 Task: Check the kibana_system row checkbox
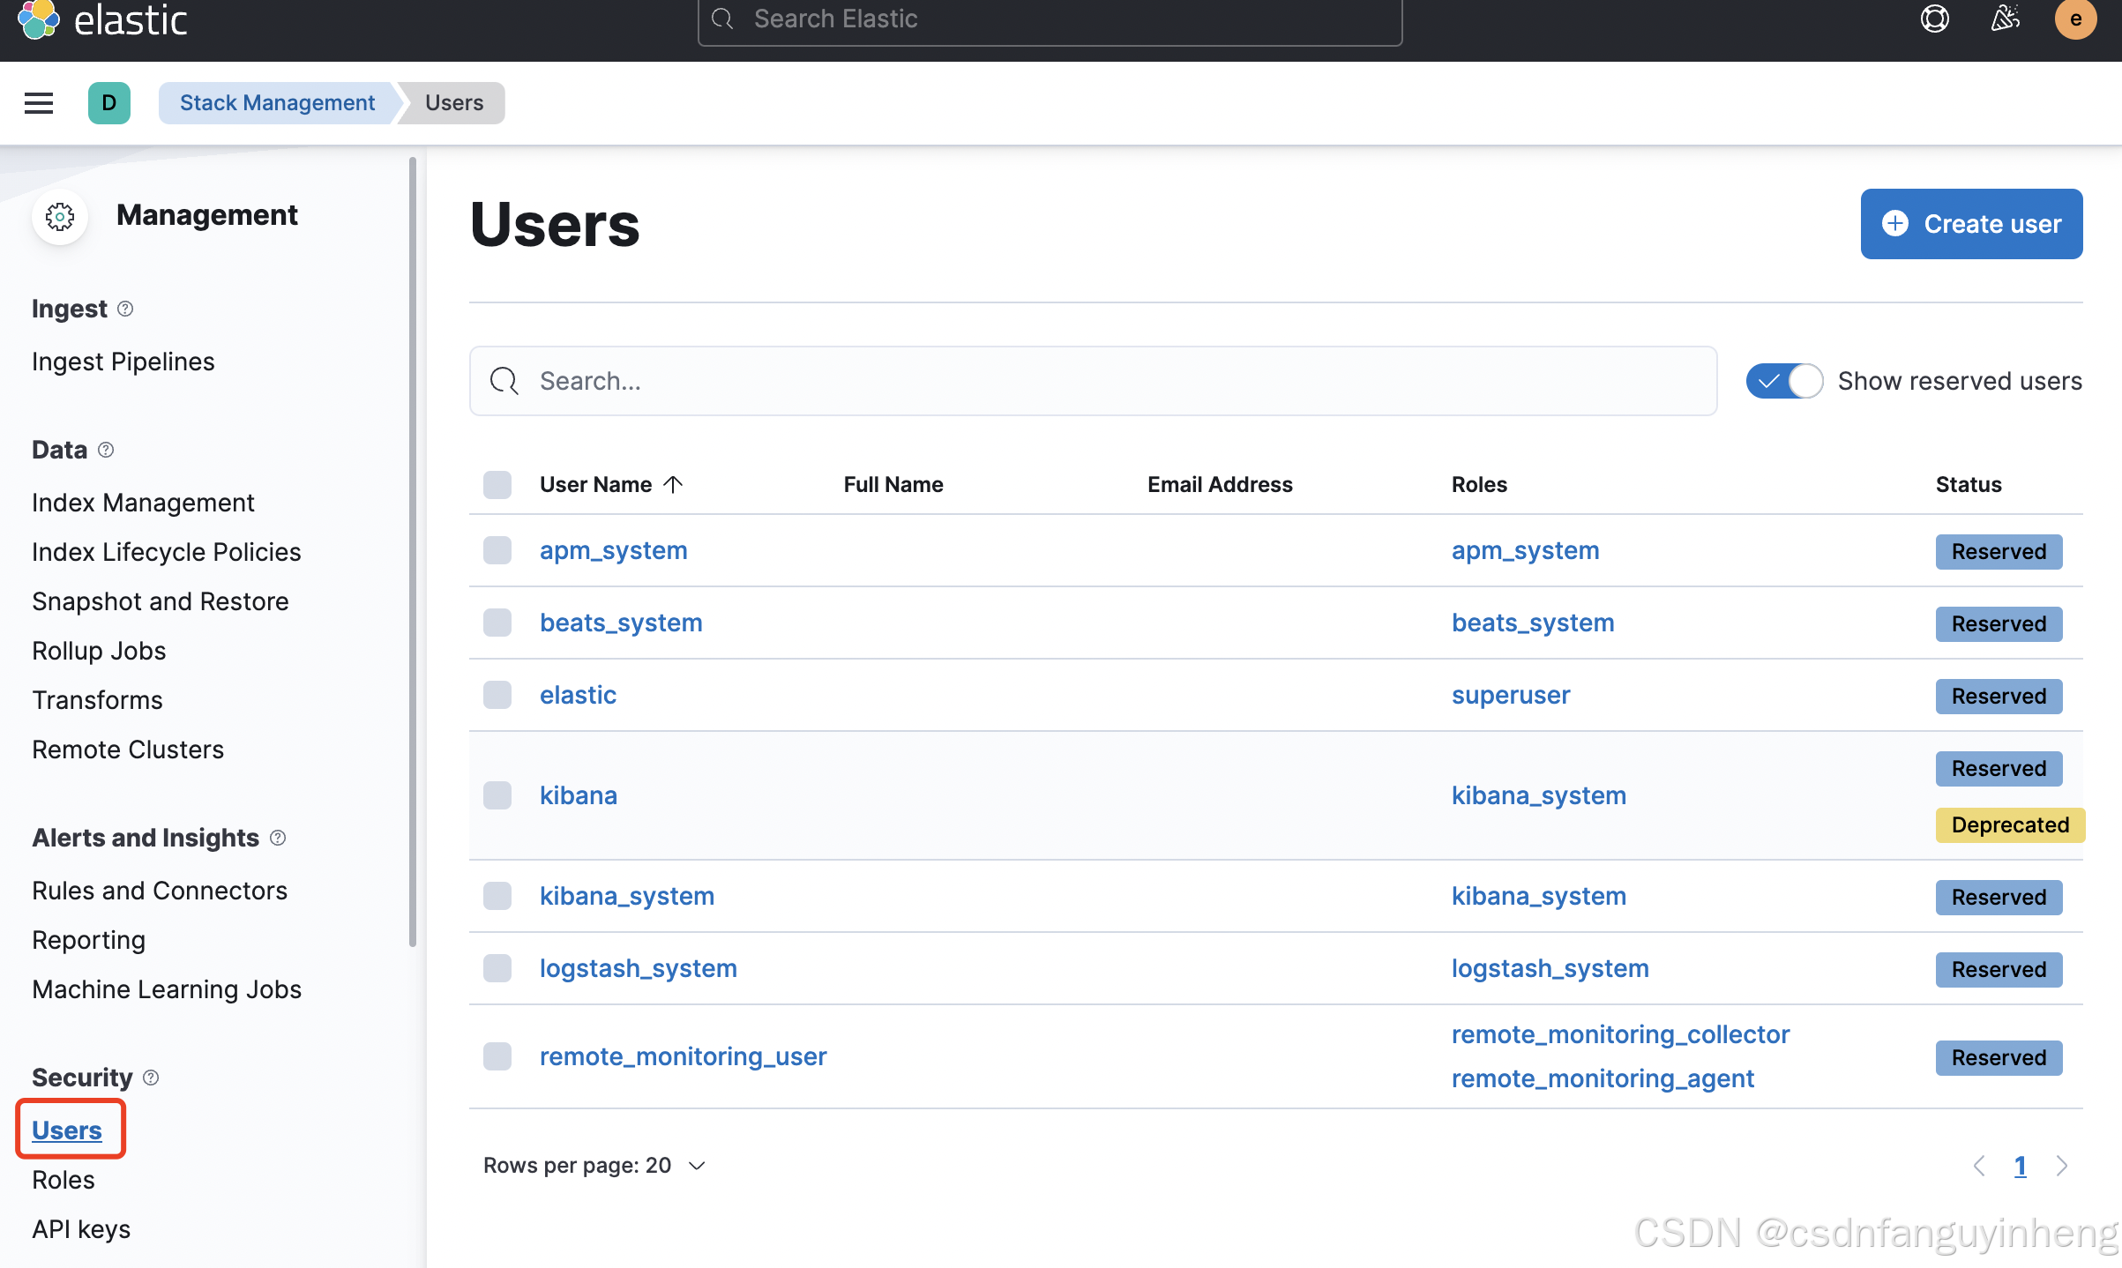tap(497, 896)
